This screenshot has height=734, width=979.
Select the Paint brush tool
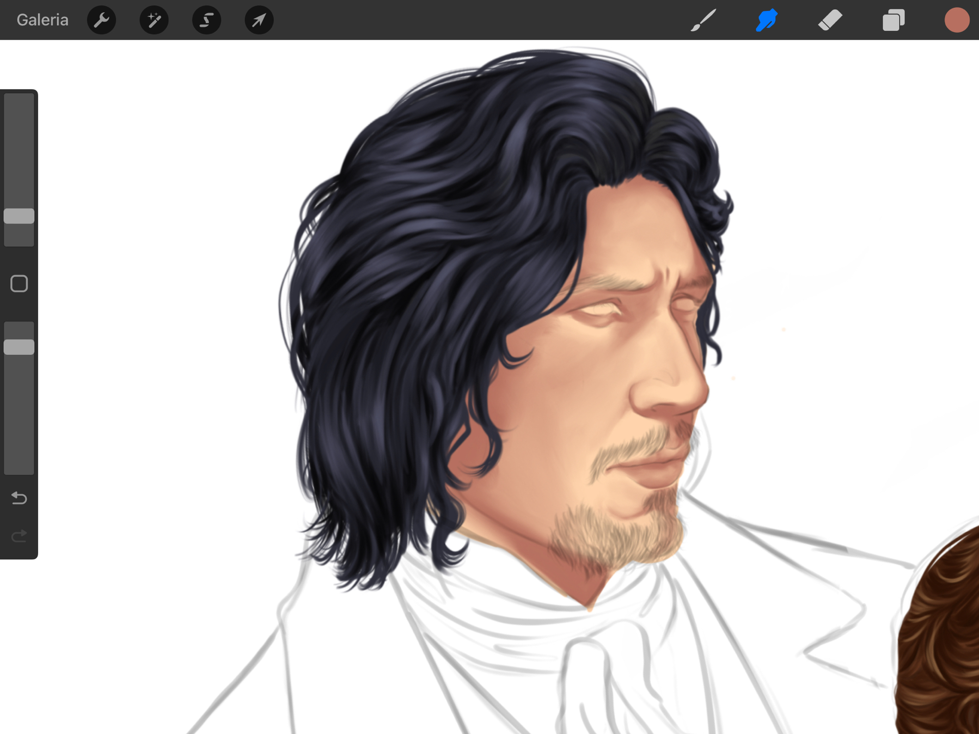click(x=703, y=20)
